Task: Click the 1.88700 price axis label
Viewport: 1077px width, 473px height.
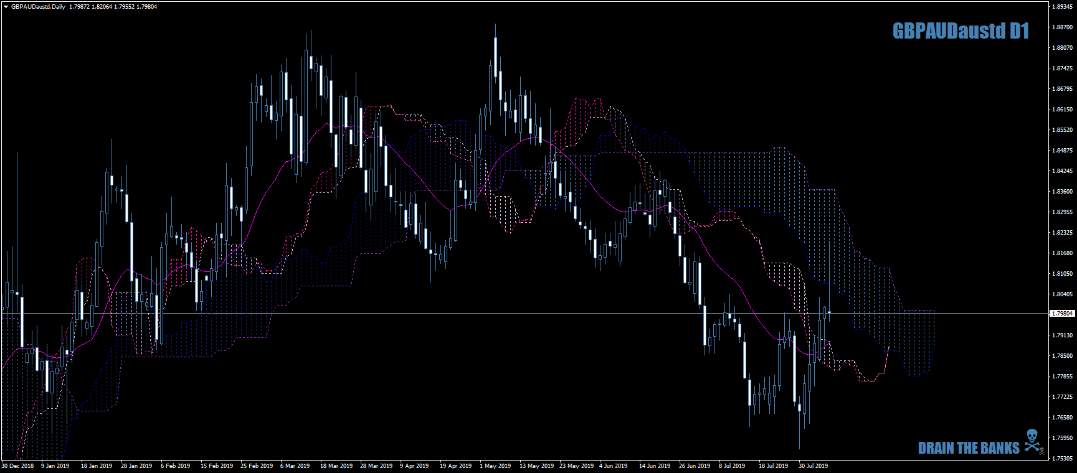Action: [1063, 27]
